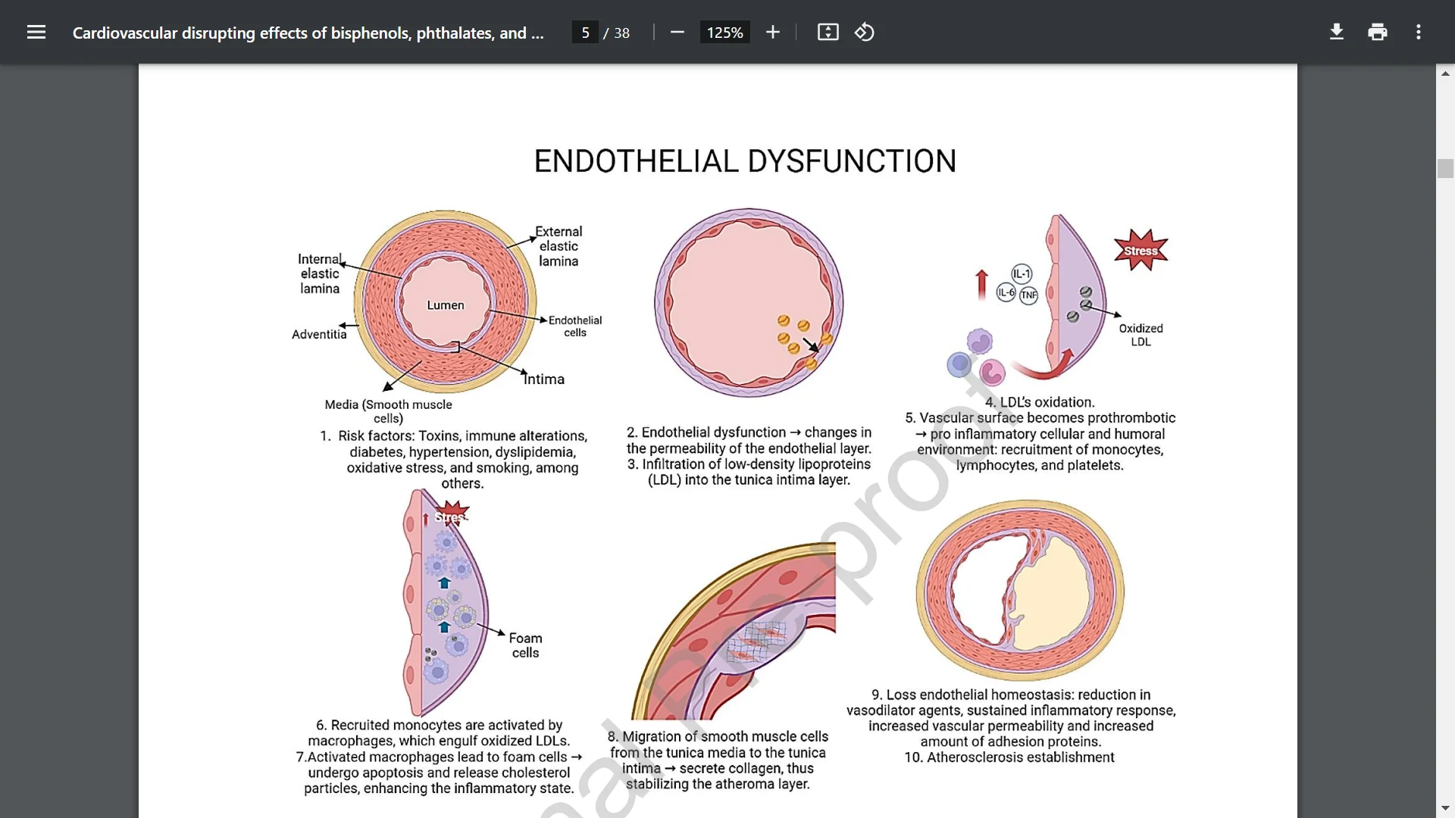Edit the 125% zoom level field
This screenshot has height=818, width=1455.
(724, 33)
